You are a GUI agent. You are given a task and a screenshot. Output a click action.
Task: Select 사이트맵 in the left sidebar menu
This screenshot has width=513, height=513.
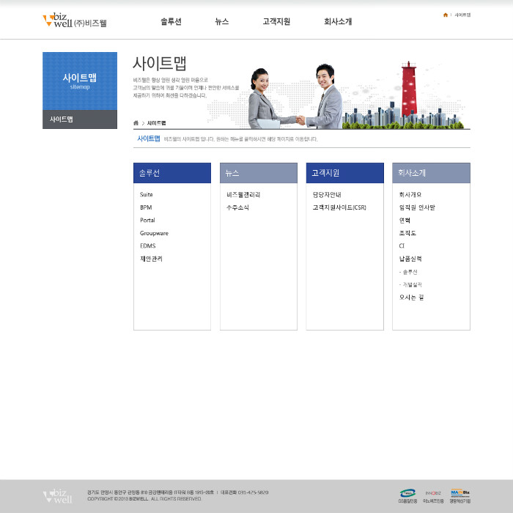80,119
